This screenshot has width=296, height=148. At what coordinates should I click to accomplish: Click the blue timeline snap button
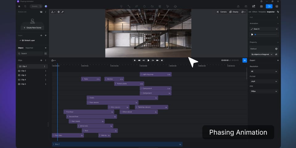[245, 60]
